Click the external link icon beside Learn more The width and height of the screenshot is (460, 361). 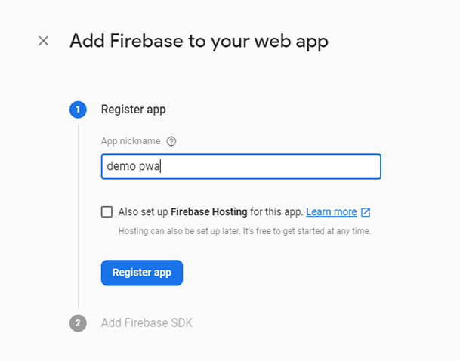click(x=366, y=212)
